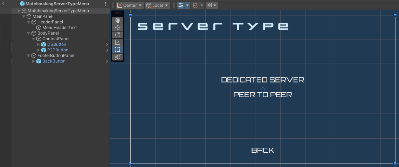Image resolution: width=399 pixels, height=167 pixels.
Task: Click the BACK button in scene
Action: (x=263, y=150)
